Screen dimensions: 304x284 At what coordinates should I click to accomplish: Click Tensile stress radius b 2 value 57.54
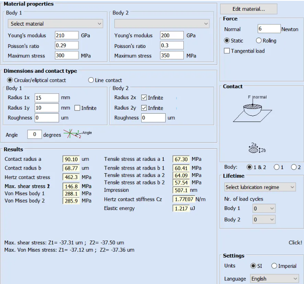pos(181,183)
